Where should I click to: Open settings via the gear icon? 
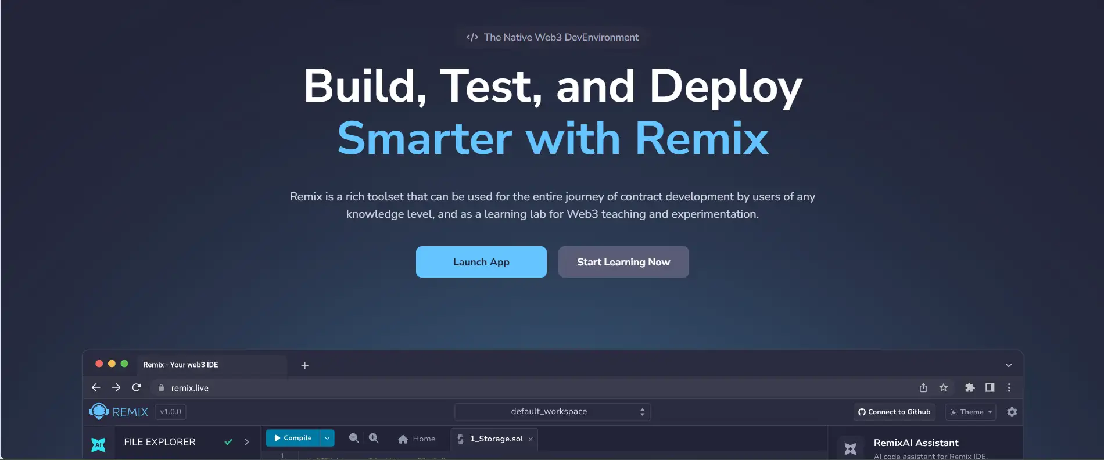click(1012, 412)
